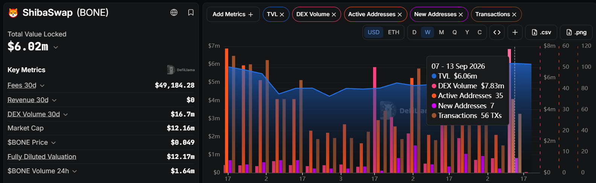Click the DEX Volume 30d label
This screenshot has width=596, height=183.
point(34,114)
